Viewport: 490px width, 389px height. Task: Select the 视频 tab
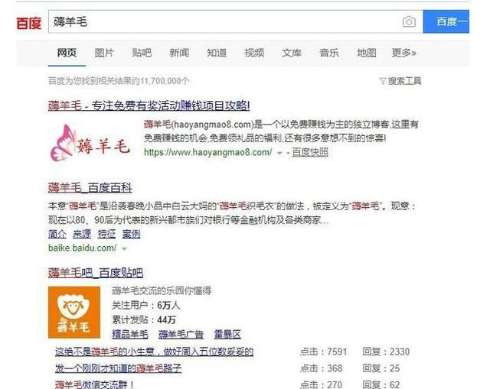[254, 53]
